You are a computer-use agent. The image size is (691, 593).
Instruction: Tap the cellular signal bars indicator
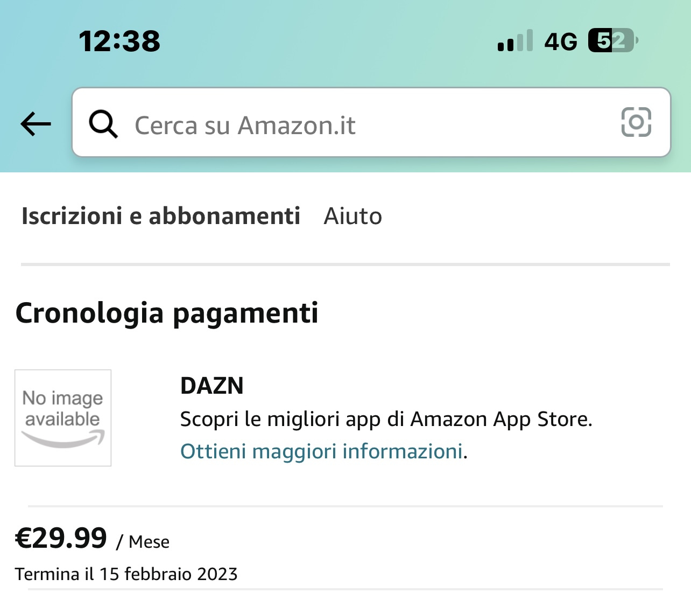click(x=515, y=41)
